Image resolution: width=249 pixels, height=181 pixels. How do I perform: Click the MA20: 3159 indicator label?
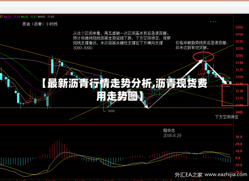12,17
